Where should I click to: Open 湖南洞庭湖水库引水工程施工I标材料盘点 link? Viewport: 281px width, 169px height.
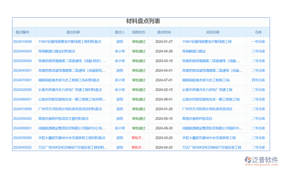click(69, 80)
